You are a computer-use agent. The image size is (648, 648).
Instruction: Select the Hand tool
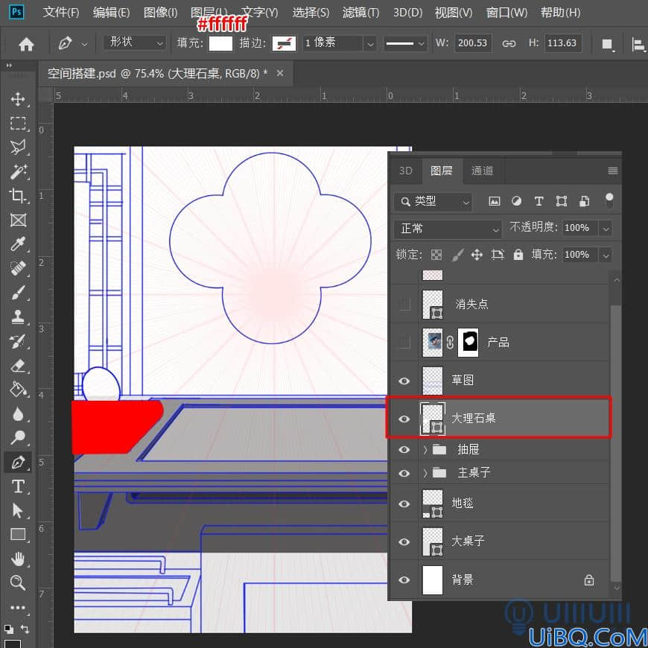[18, 559]
